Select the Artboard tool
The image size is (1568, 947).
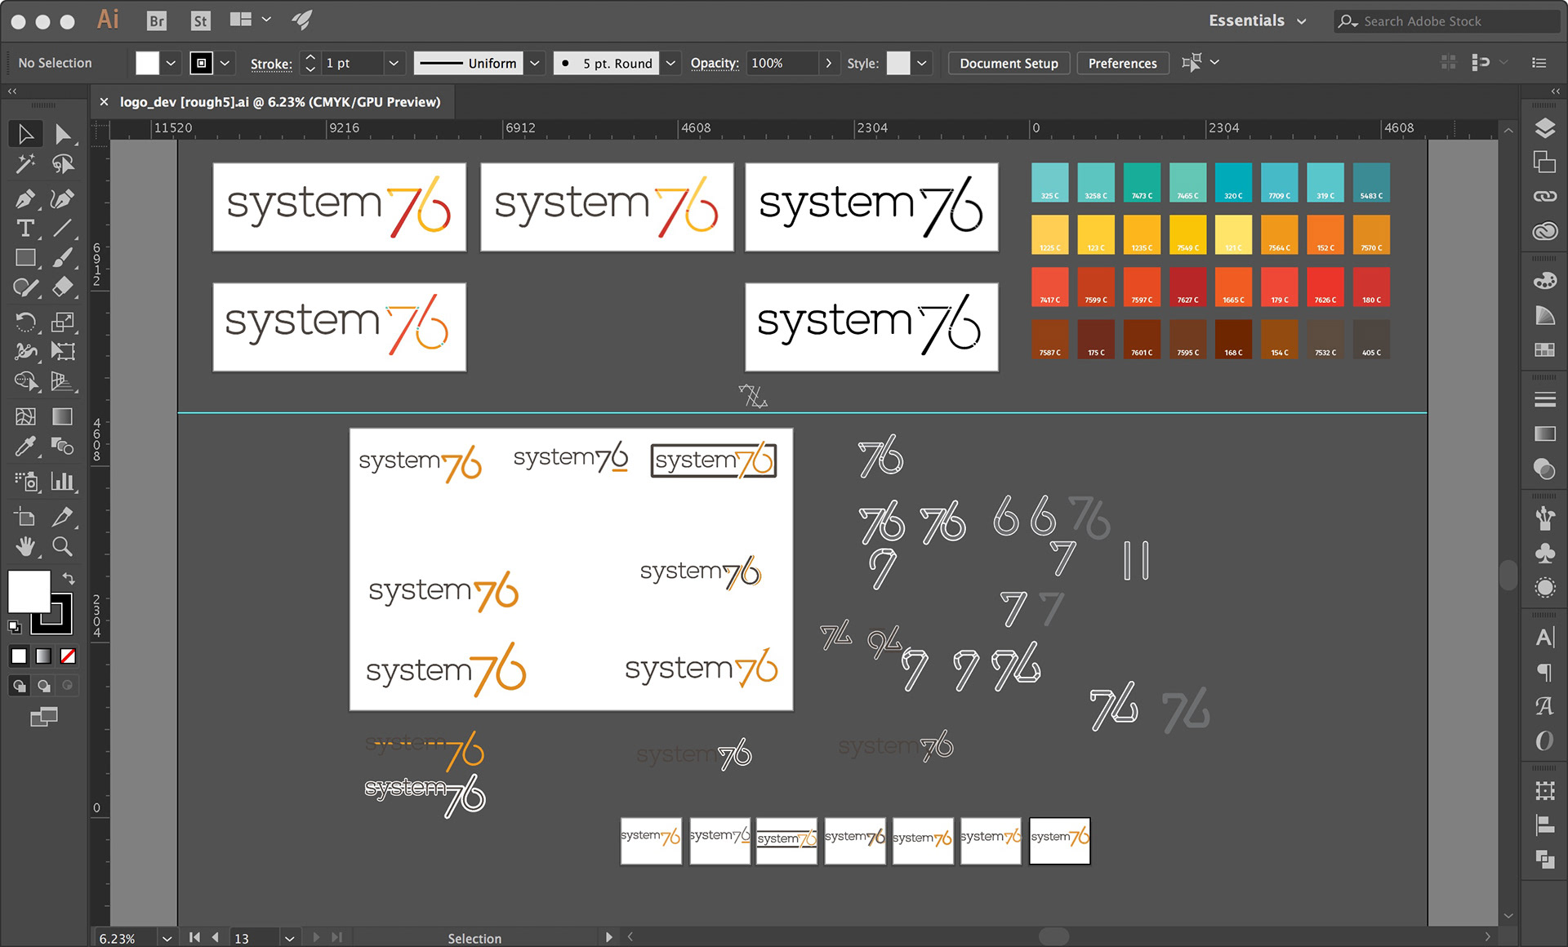[25, 516]
